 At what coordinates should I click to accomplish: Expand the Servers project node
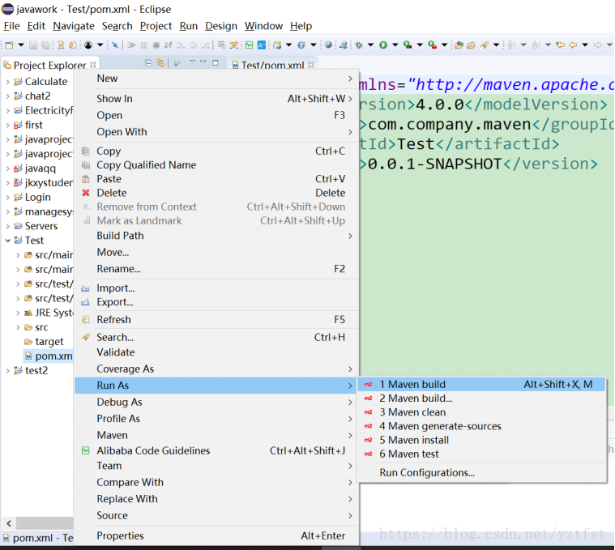(8, 226)
